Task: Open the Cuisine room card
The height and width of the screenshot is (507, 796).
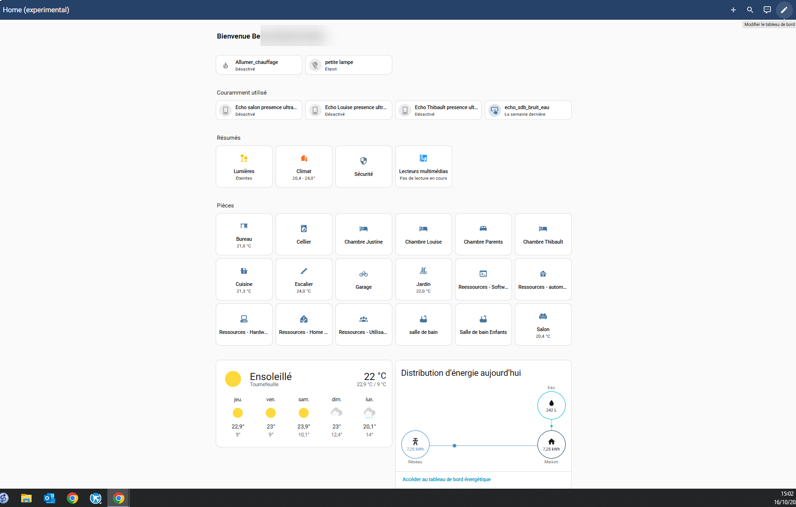Action: click(244, 279)
